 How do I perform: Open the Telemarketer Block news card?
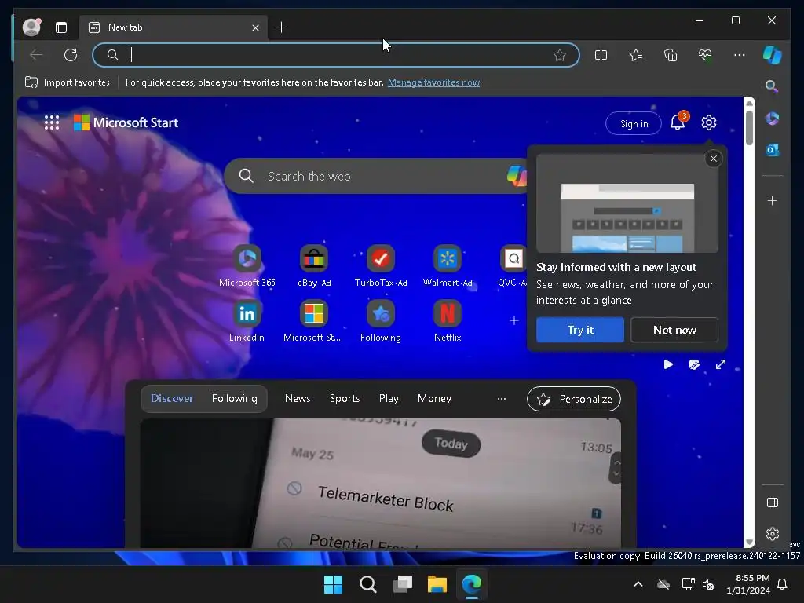point(381,483)
